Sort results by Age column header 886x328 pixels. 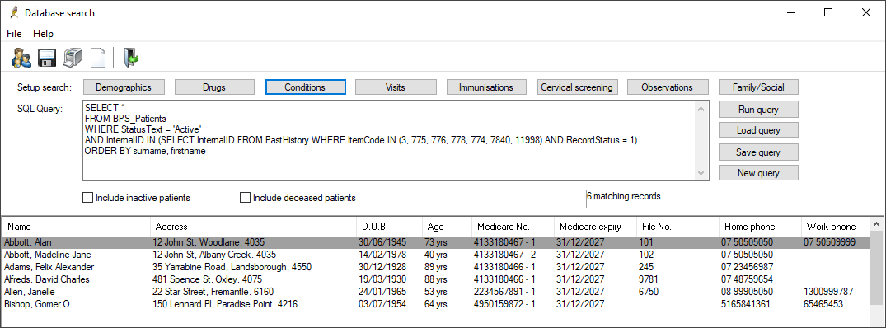tap(447, 227)
